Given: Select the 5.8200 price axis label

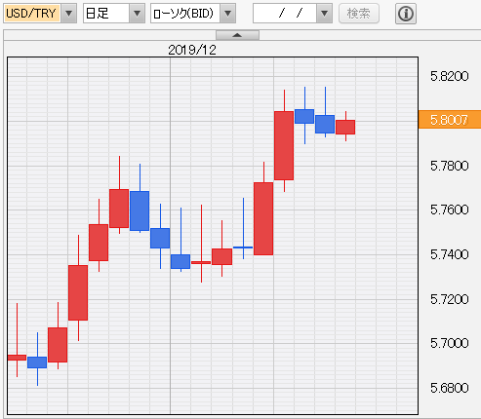Looking at the screenshot, I should point(449,76).
